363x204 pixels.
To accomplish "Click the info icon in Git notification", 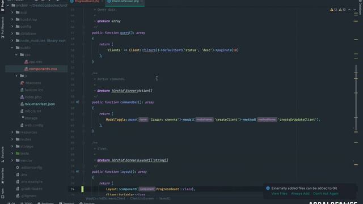I will tap(268, 188).
